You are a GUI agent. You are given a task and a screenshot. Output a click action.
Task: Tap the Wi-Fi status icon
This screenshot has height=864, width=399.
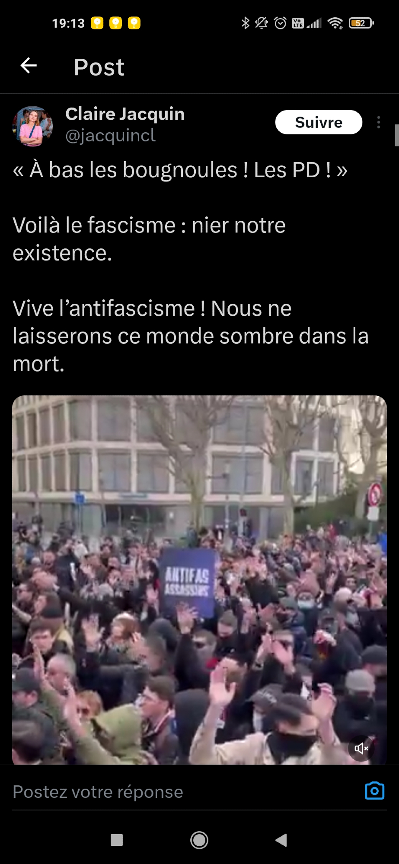coord(335,23)
